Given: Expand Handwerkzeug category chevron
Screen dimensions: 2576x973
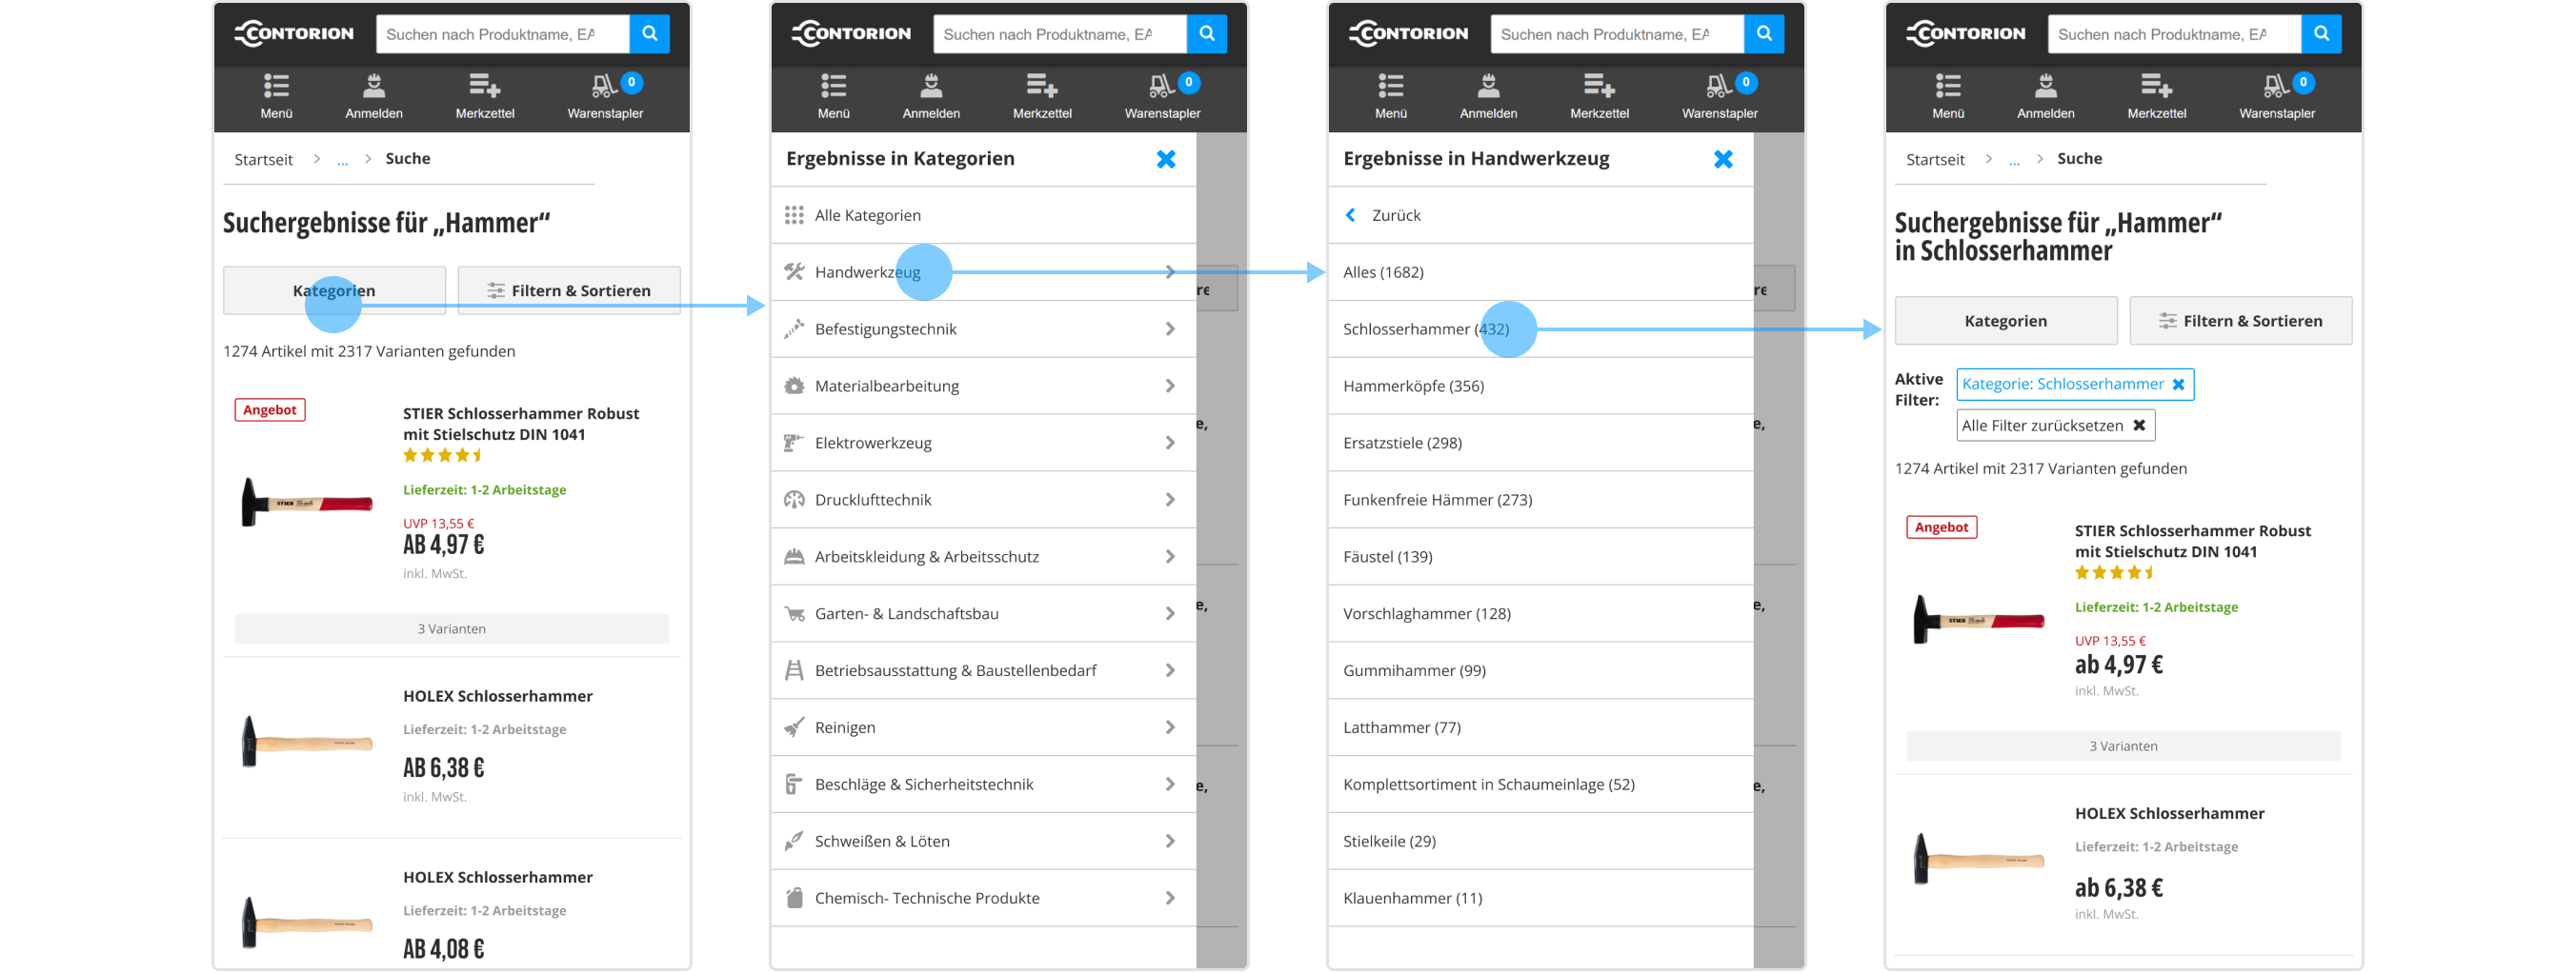Looking at the screenshot, I should [1169, 271].
